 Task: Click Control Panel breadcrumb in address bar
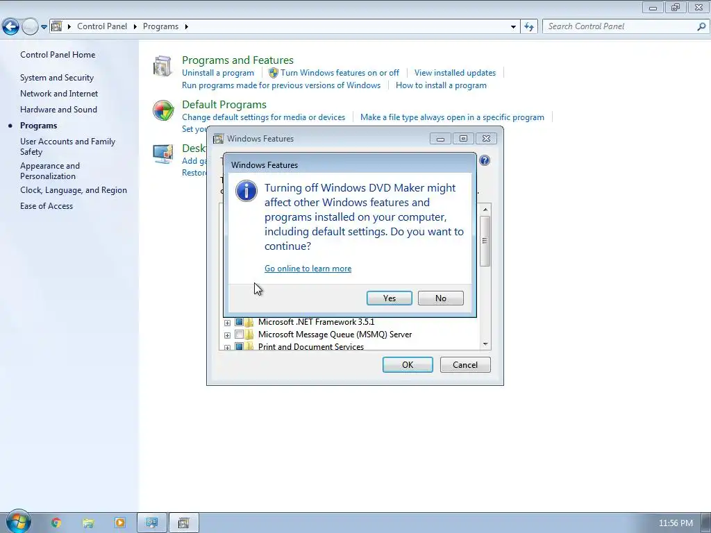102,26
